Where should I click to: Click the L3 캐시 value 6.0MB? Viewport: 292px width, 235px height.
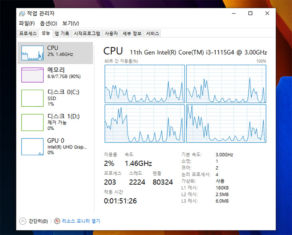coord(222,201)
